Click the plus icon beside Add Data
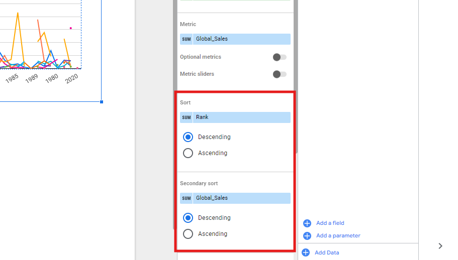458x260 pixels. pyautogui.click(x=305, y=252)
